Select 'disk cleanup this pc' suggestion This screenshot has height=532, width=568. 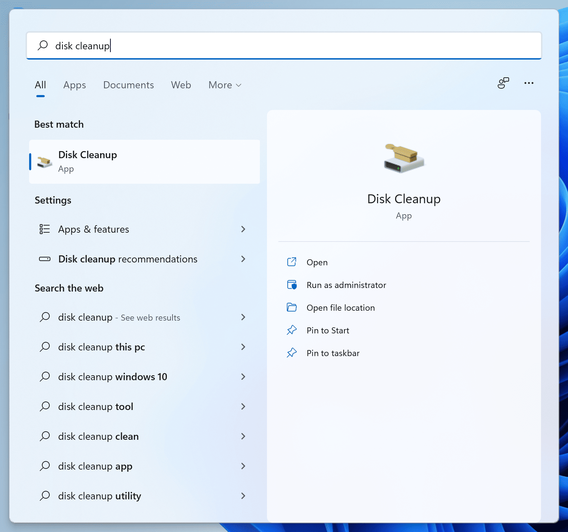[144, 347]
